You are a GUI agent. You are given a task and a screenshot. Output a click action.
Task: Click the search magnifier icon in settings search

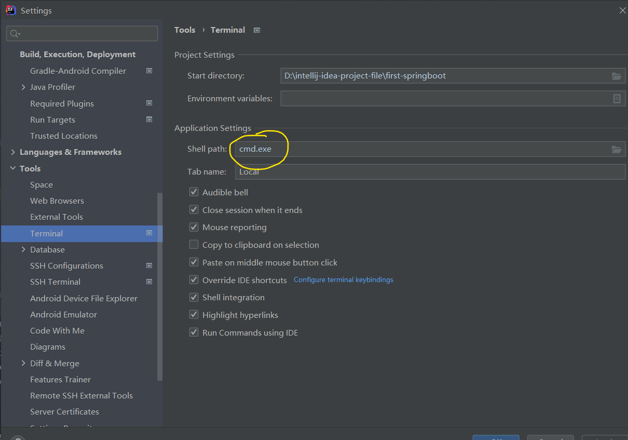[x=15, y=34]
